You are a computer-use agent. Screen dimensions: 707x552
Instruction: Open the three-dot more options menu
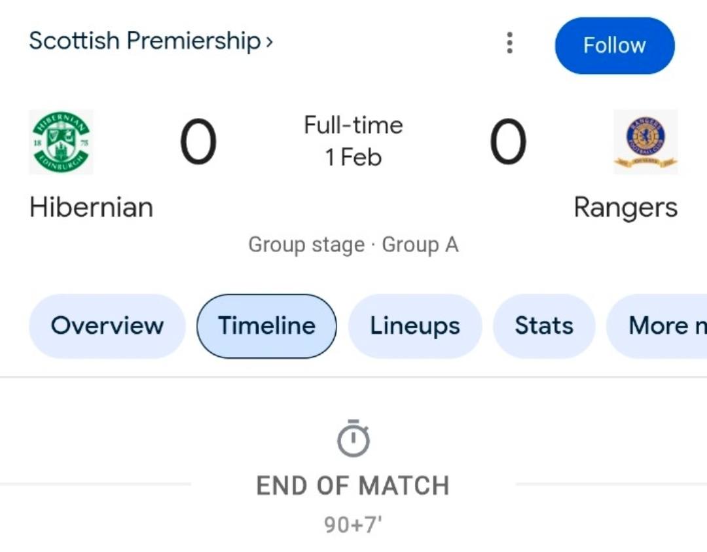coord(509,43)
